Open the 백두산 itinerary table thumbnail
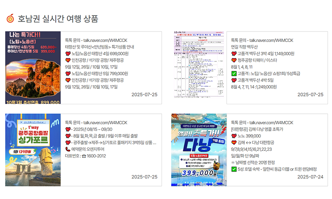This screenshot has height=199, width=332. tap(199, 68)
